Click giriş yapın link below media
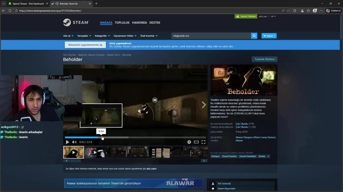The image size is (343, 192). point(151,169)
